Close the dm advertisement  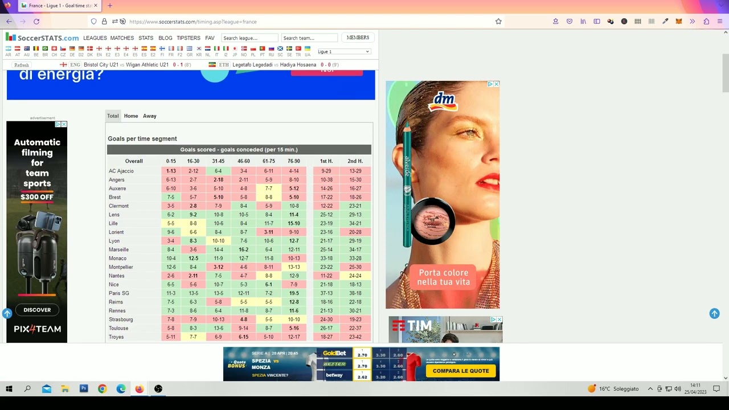pyautogui.click(x=497, y=84)
